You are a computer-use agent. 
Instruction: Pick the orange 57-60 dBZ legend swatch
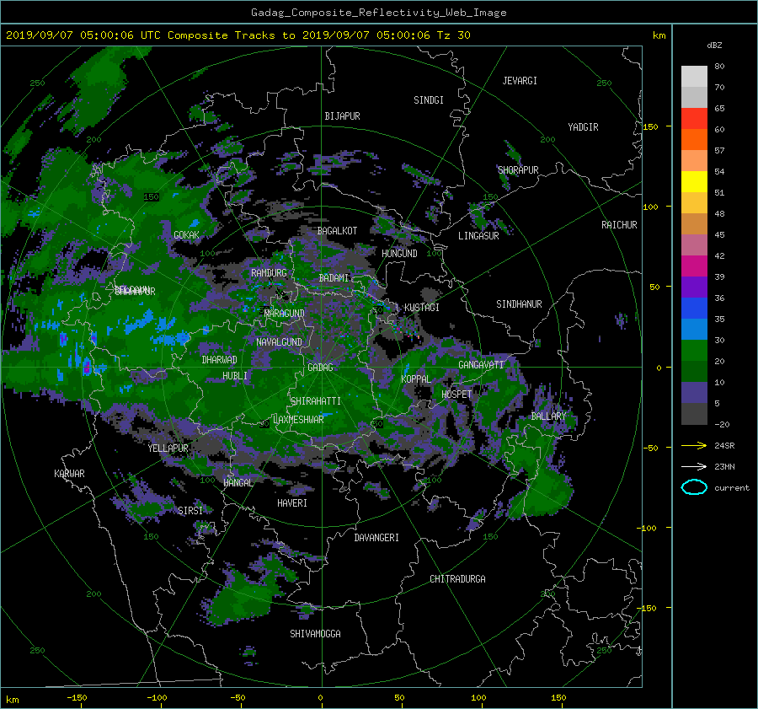pos(694,140)
